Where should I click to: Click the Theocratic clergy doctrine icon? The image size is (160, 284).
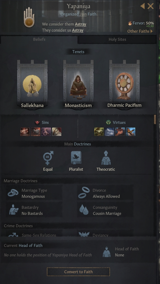coord(106,158)
